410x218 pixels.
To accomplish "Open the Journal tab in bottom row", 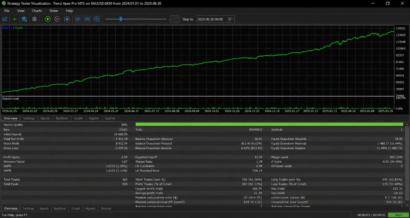I will (106, 208).
